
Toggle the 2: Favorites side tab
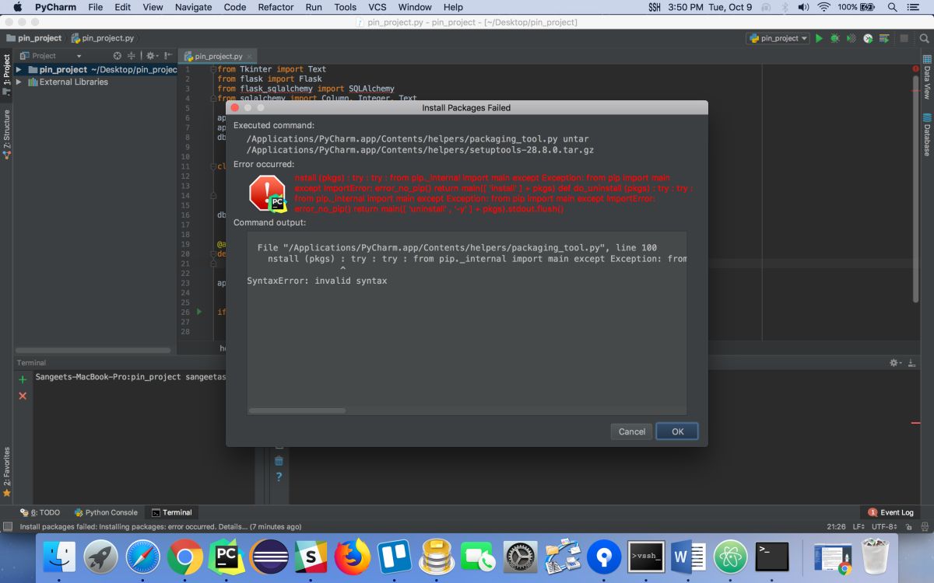click(6, 472)
